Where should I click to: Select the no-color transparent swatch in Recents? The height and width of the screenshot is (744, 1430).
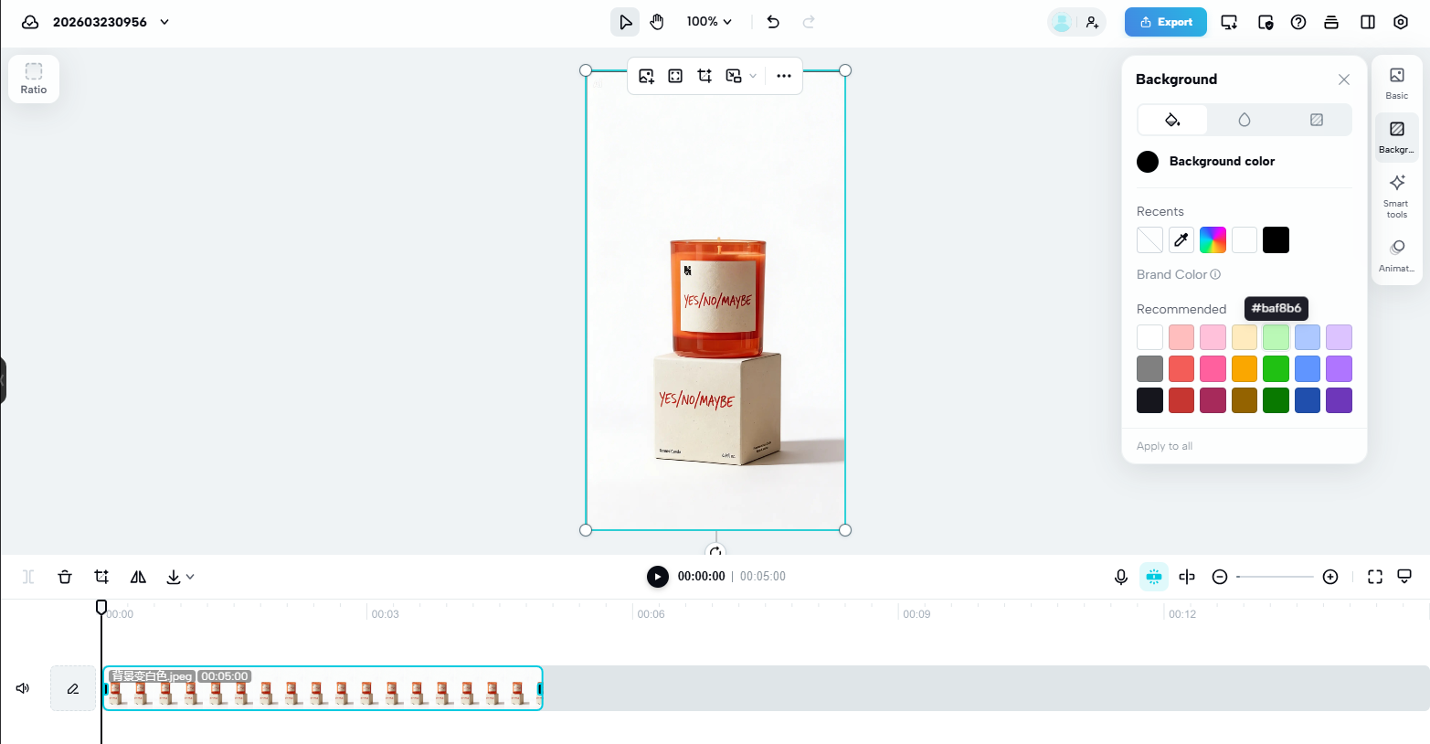coord(1149,240)
